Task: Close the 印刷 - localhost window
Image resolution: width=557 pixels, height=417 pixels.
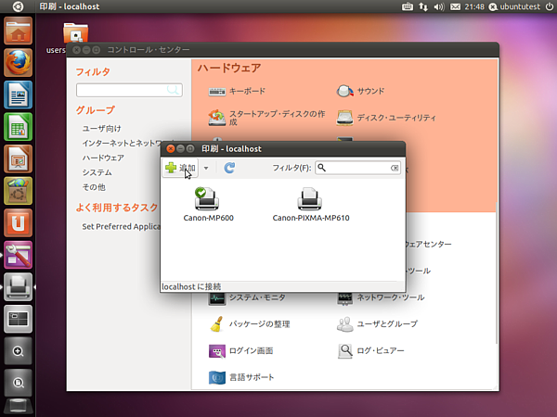Action: point(171,148)
